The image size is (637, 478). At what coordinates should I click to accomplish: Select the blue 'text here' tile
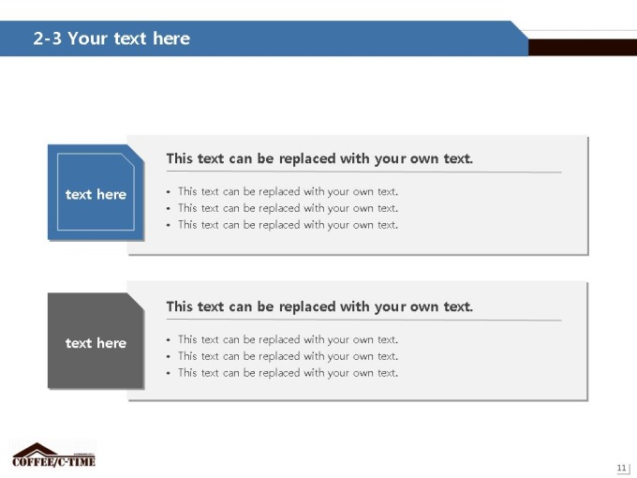click(96, 192)
